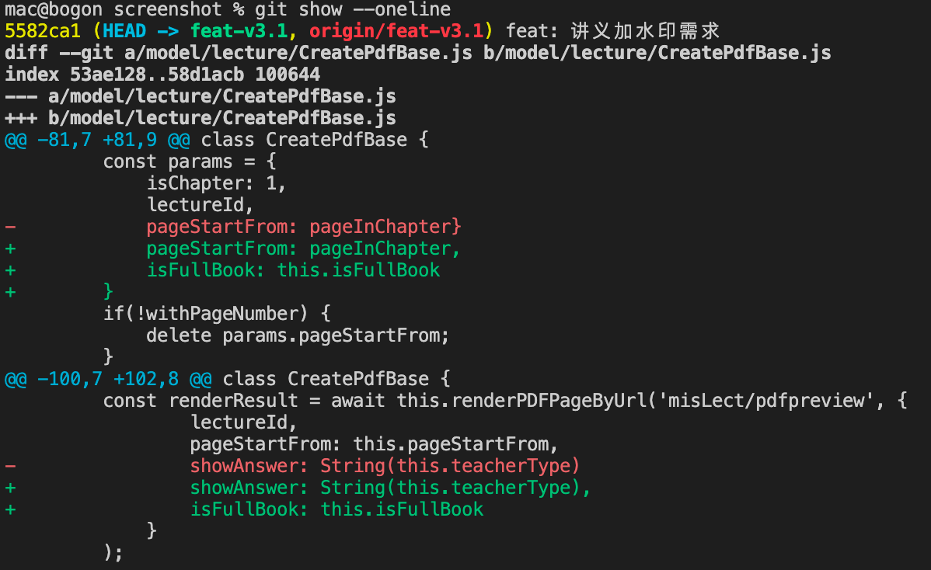This screenshot has width=931, height=570.
Task: Click the 'diff --git' header line
Action: click(418, 53)
